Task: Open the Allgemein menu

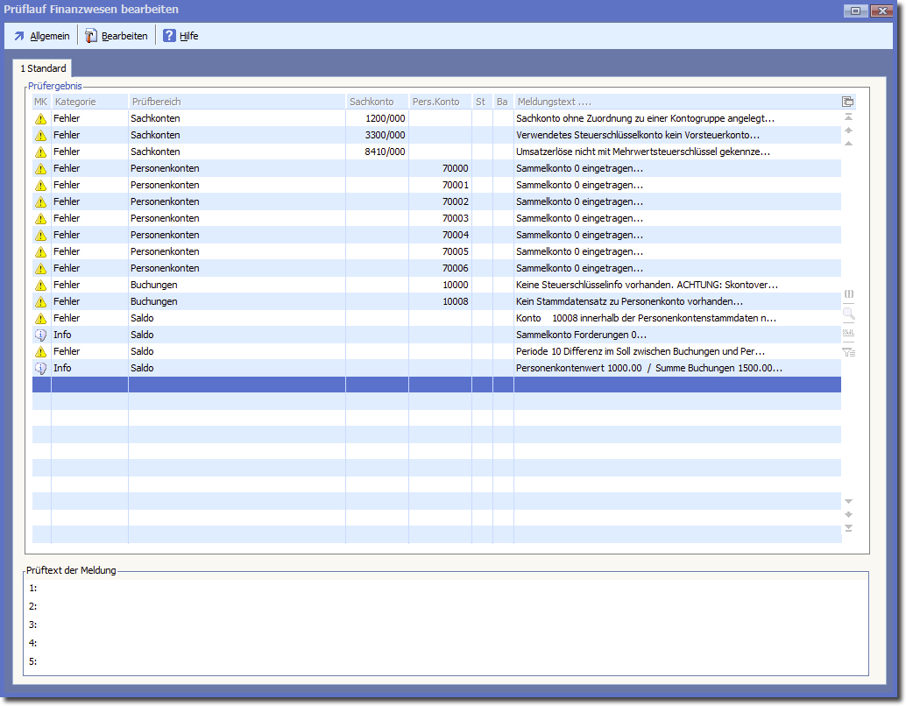Action: coord(41,36)
